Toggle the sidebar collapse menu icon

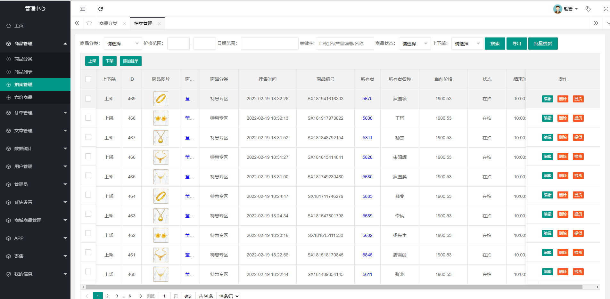83,9
